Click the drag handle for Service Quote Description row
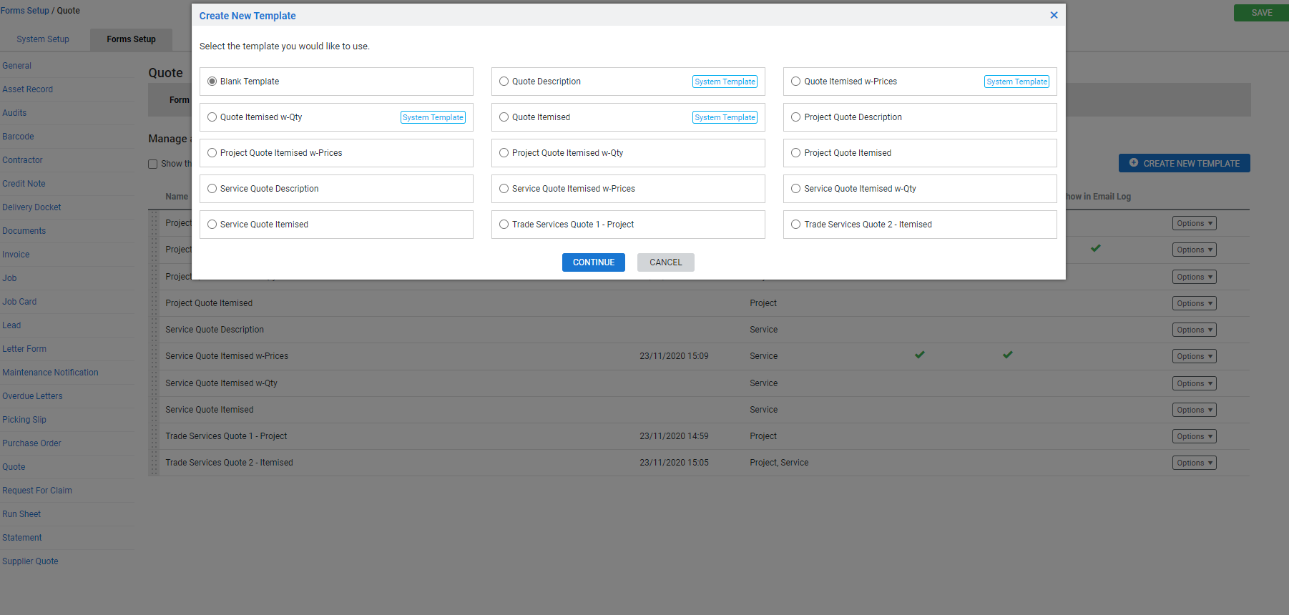 click(x=154, y=330)
